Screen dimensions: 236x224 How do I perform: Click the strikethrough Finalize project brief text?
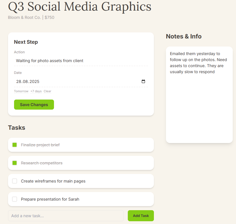[x=40, y=145]
